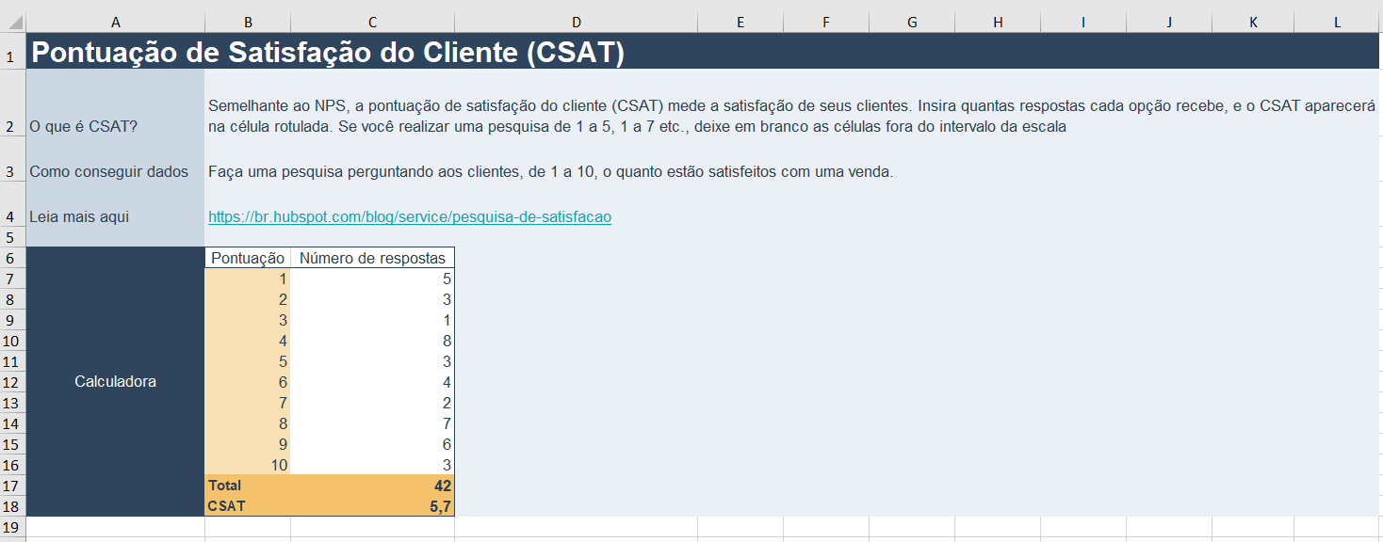Select row 1 header
Screen dimensions: 1383x542
point(10,43)
